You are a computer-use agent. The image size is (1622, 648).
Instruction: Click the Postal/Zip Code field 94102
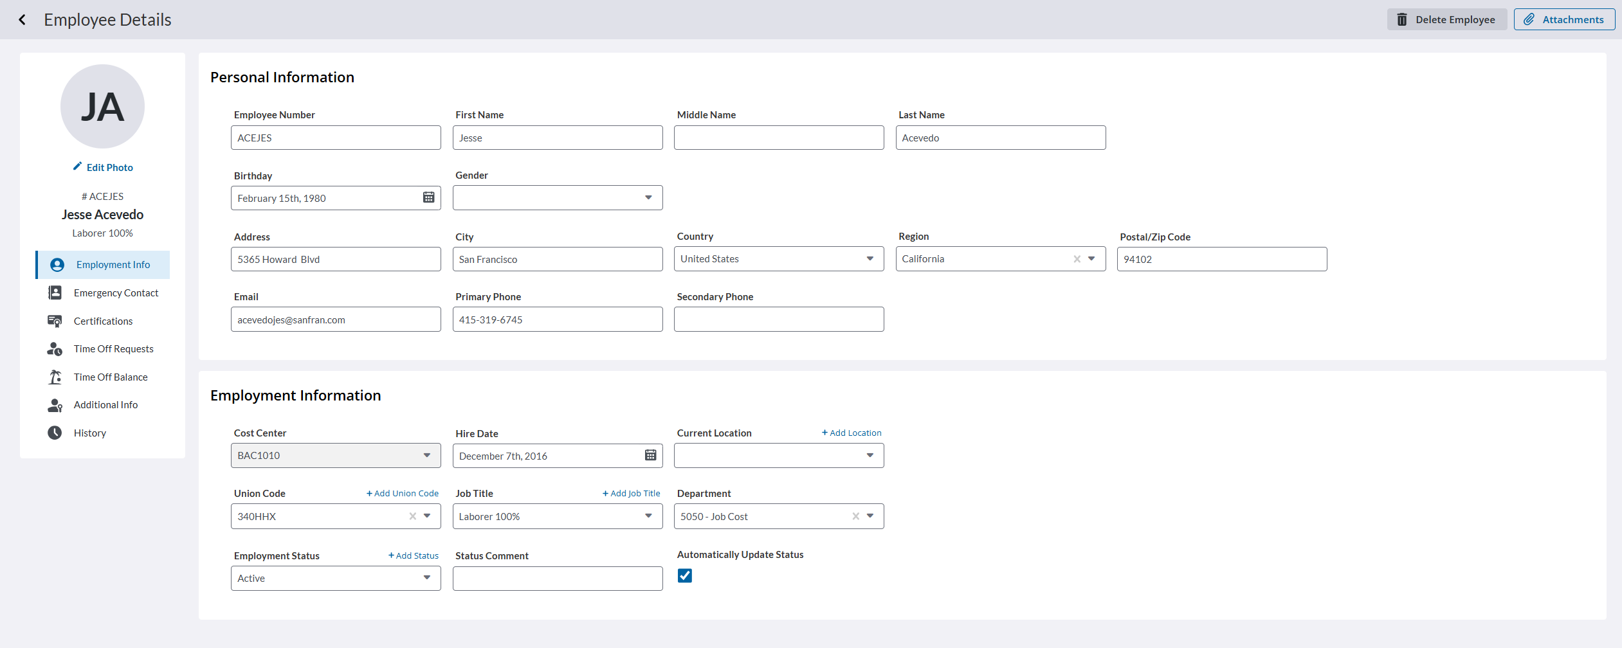pyautogui.click(x=1222, y=259)
